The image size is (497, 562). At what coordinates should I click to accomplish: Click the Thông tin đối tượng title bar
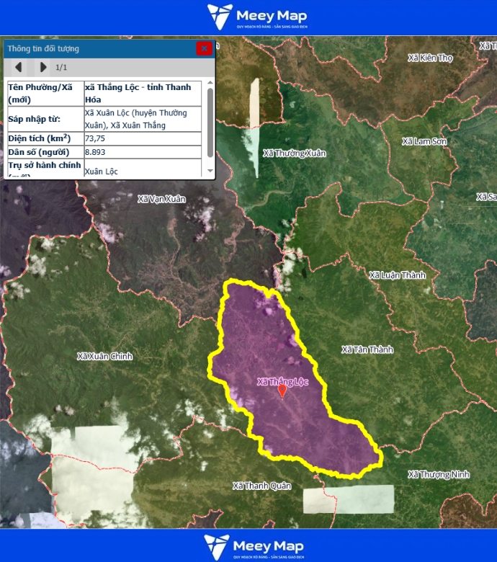tap(94, 48)
